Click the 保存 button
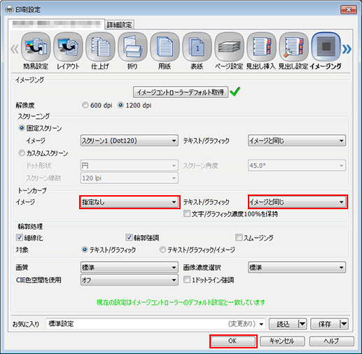 [325, 324]
